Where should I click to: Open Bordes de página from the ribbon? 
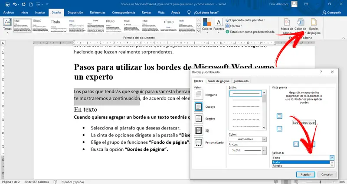[314, 26]
